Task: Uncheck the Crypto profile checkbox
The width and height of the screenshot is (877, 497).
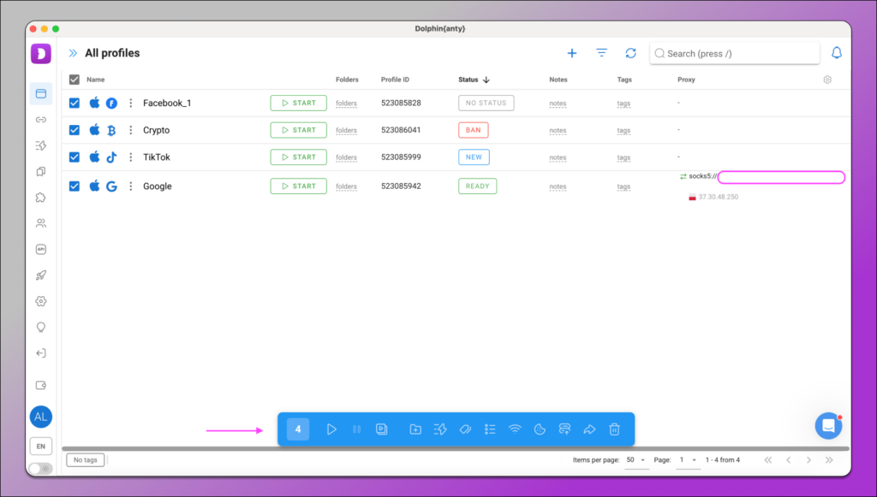Action: pos(75,130)
